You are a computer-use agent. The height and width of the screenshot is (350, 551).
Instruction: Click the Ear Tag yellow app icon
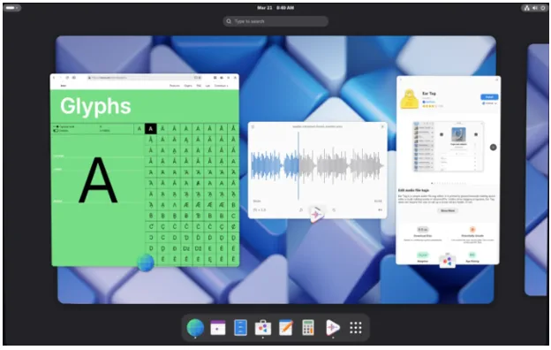pos(410,99)
